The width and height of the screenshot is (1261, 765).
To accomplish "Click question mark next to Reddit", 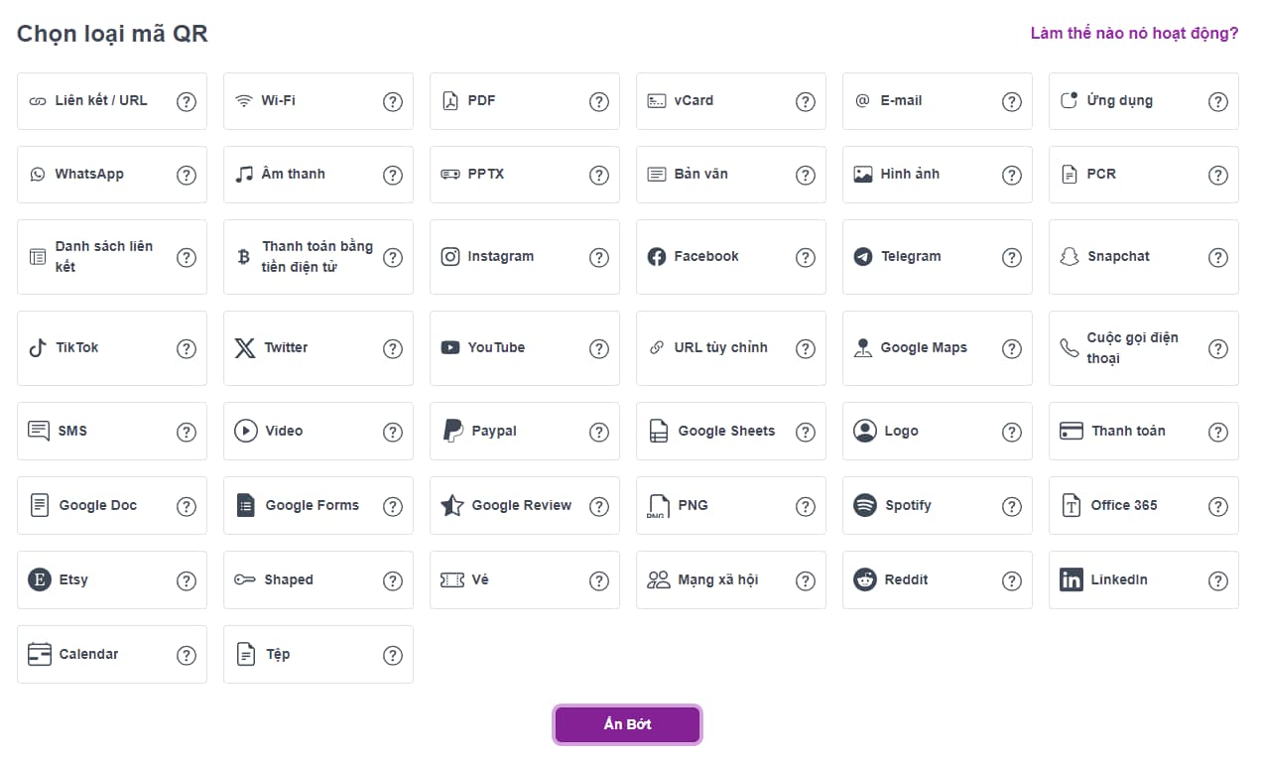I will [1012, 580].
